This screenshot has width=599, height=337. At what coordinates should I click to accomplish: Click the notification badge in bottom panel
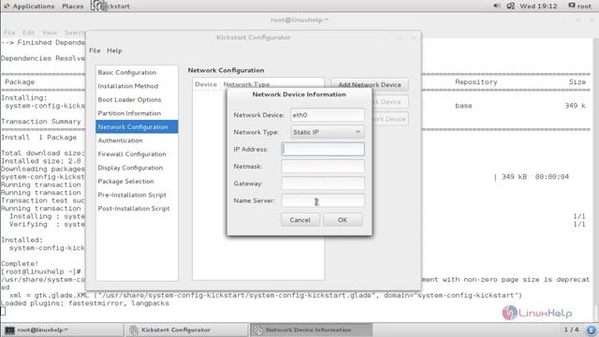pyautogui.click(x=591, y=330)
